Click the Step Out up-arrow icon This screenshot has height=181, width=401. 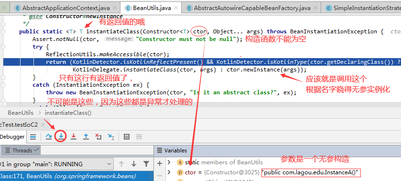click(x=86, y=137)
